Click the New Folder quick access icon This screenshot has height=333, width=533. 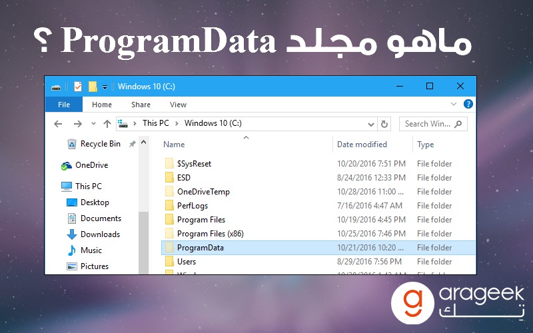[x=93, y=87]
